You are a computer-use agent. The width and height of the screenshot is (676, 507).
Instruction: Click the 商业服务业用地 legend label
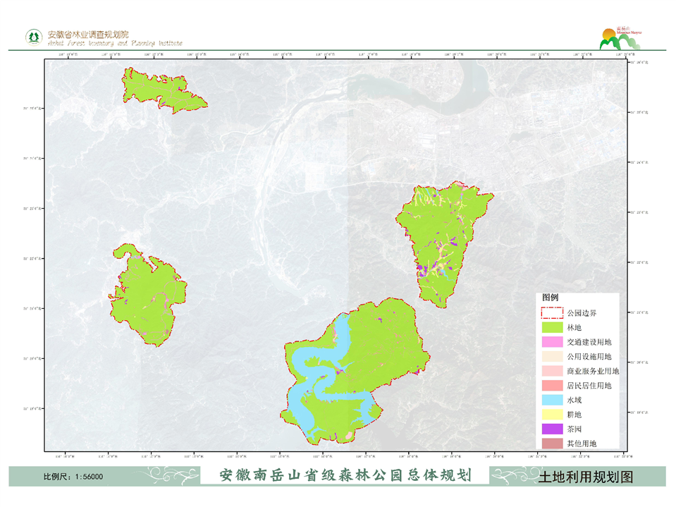click(x=593, y=371)
